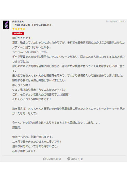Click the first gold rating star
The image size is (127, 181).
pyautogui.click(x=13, y=29)
